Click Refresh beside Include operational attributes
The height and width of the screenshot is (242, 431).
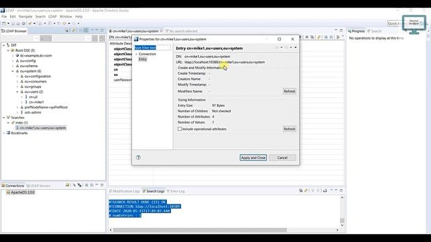(x=290, y=129)
